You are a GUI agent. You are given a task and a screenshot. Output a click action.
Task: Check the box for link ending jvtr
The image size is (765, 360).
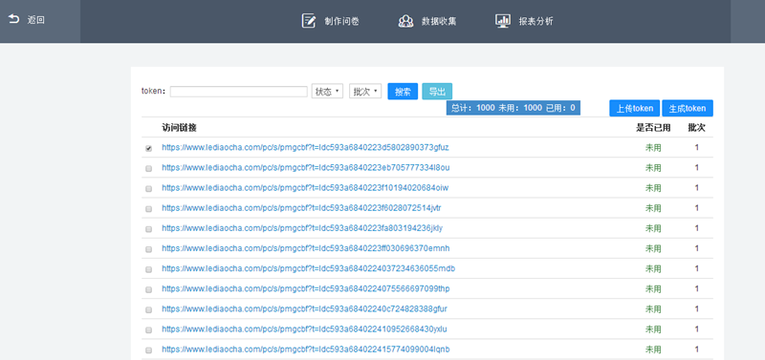(x=149, y=209)
